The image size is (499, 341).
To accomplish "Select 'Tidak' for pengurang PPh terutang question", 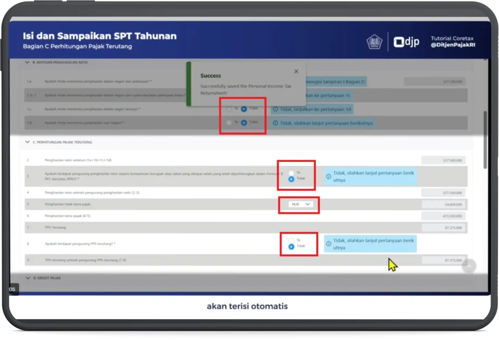I will pyautogui.click(x=292, y=247).
